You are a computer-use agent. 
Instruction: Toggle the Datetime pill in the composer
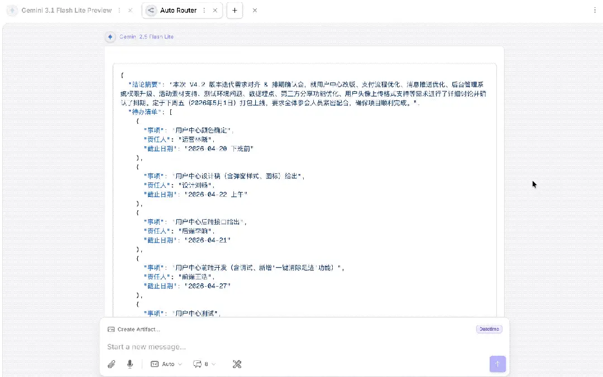point(489,329)
